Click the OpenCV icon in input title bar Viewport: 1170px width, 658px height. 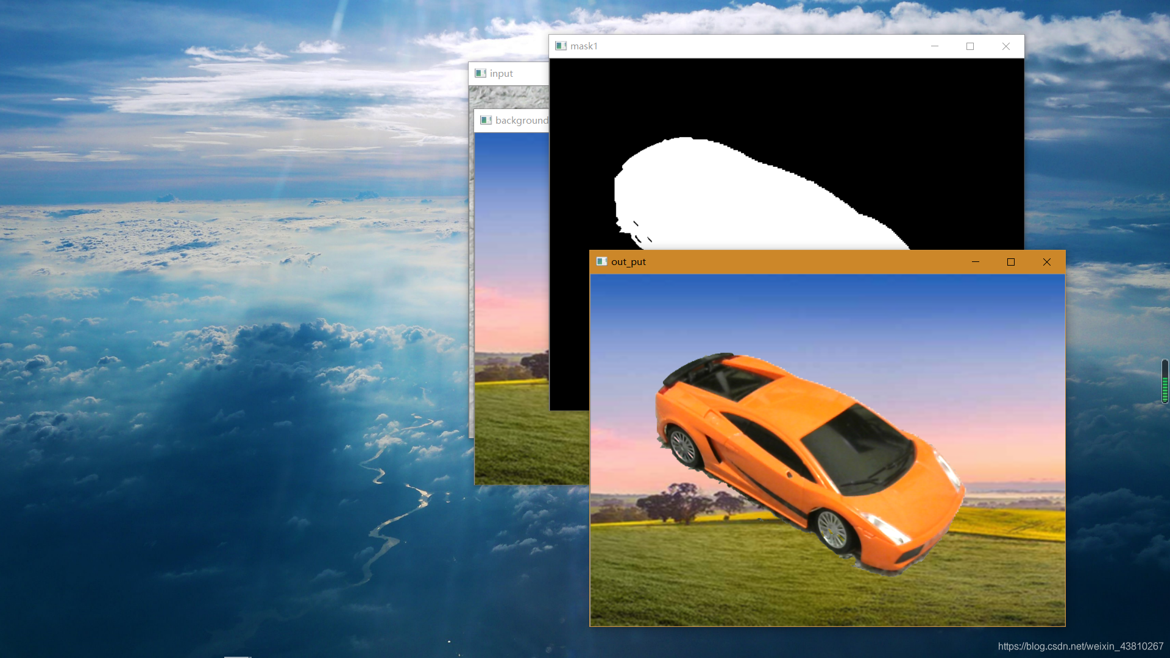480,73
